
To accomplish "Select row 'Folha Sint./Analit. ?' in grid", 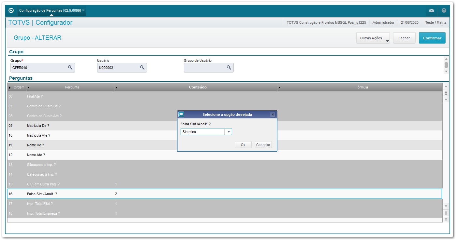I will coord(225,194).
